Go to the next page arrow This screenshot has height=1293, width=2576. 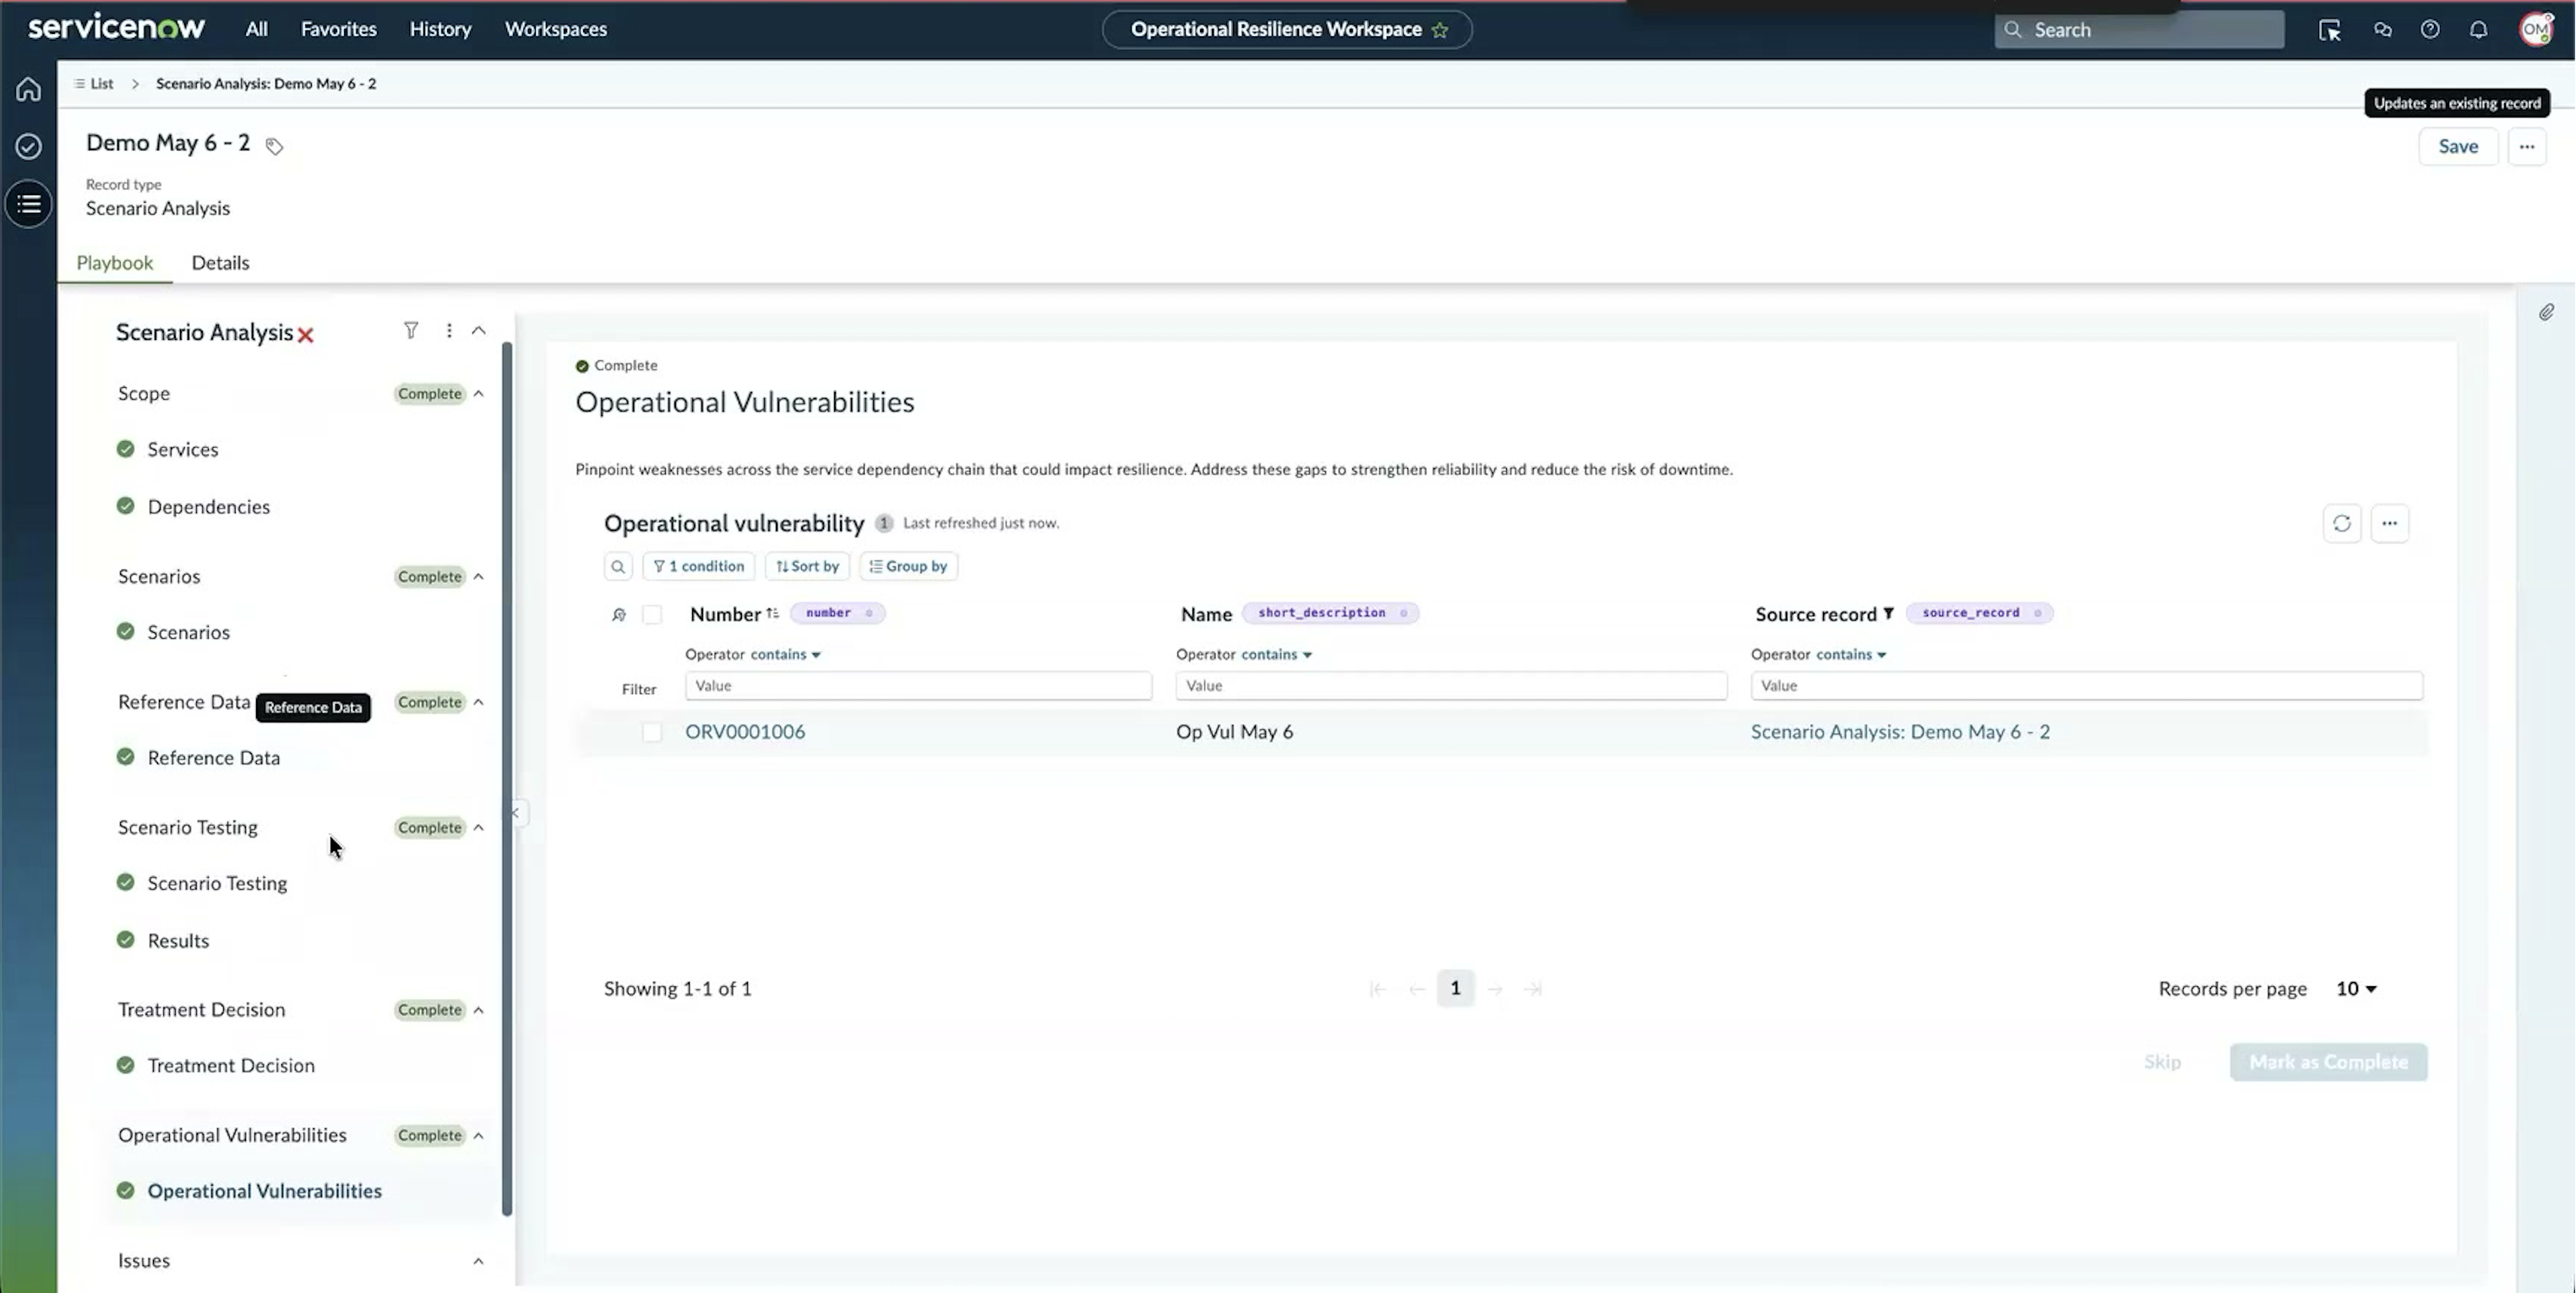click(x=1495, y=989)
